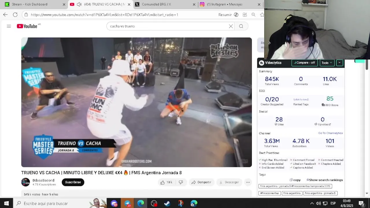This screenshot has width=370, height=208.
Task: Switch to the TRUENO VS CACHA YouTube tab
Action: (x=101, y=4)
